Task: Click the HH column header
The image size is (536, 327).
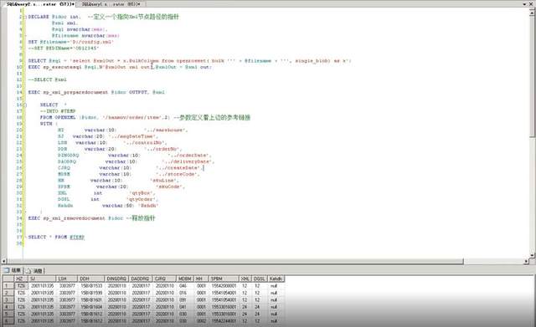Action: (202, 278)
